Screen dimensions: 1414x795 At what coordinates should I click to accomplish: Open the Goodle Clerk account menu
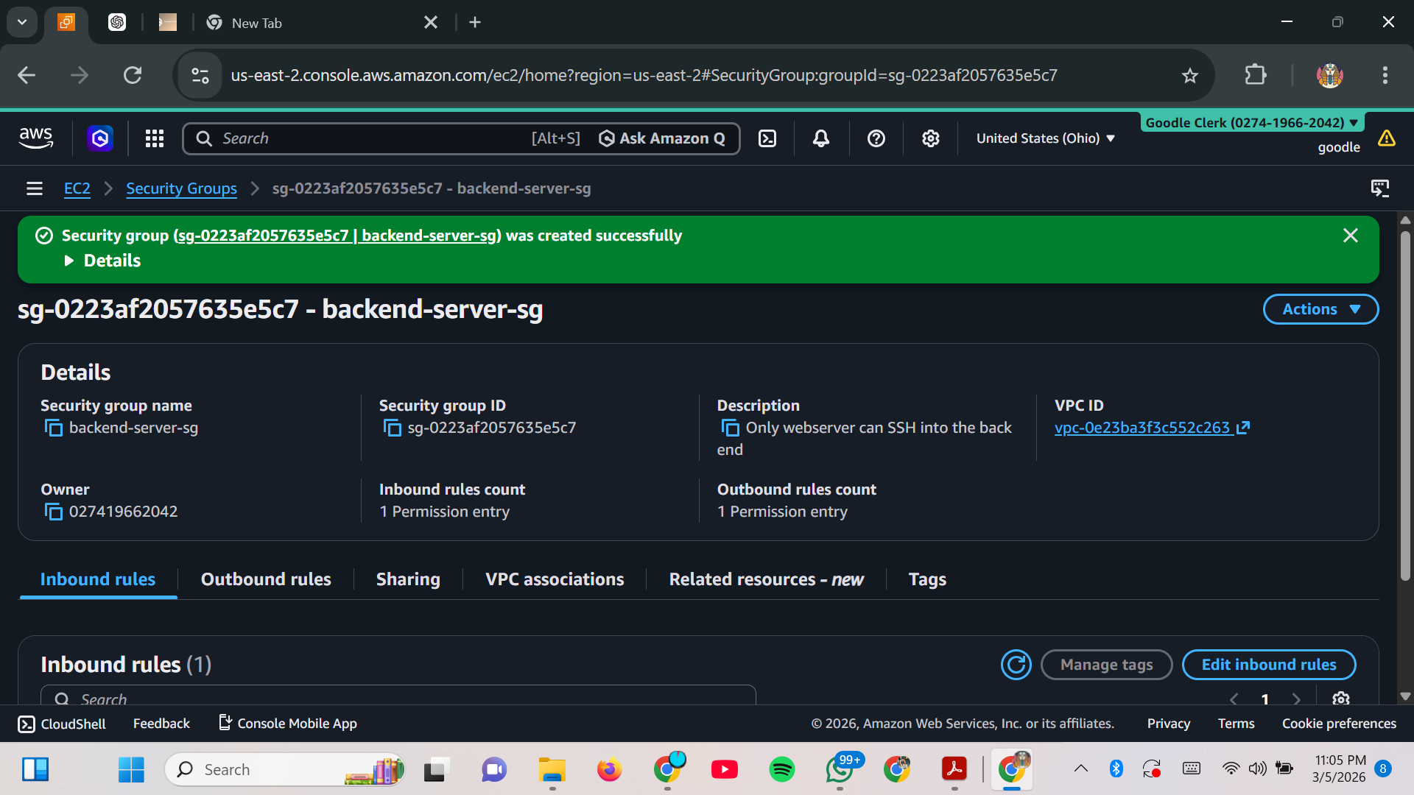[1252, 123]
